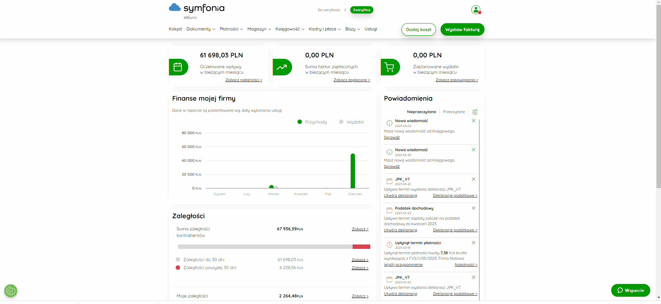661x304 pixels.
Task: Click the Wystaw fakturę button
Action: click(462, 29)
